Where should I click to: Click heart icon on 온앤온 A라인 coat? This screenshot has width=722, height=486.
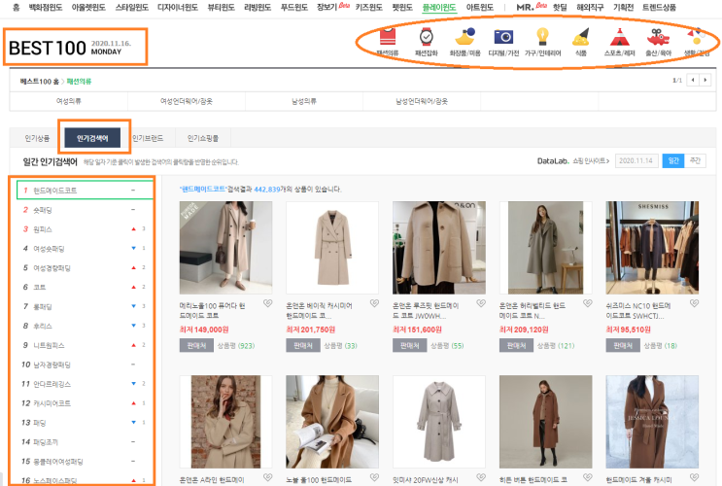click(x=267, y=477)
